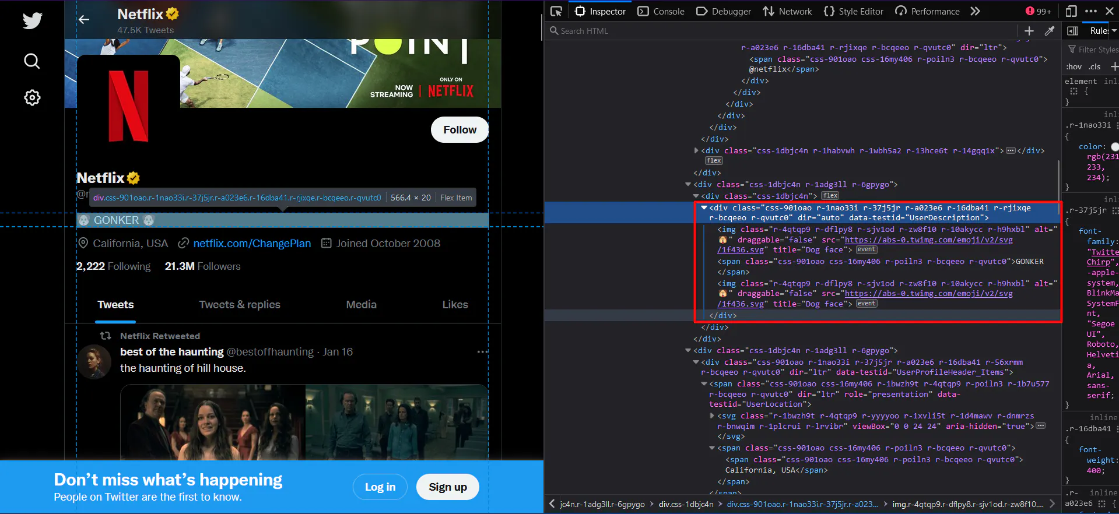Viewport: 1119px width, 514px height.
Task: Click the create new node plus icon
Action: click(1029, 31)
